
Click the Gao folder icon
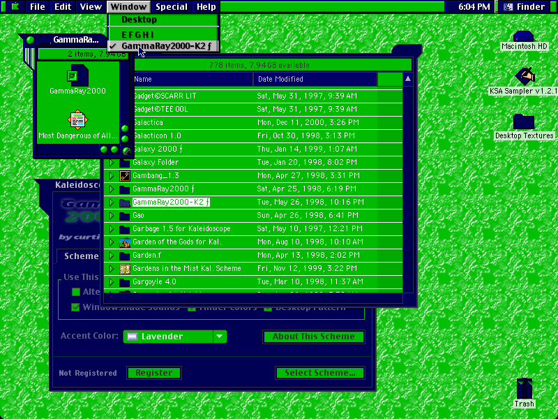click(x=125, y=216)
